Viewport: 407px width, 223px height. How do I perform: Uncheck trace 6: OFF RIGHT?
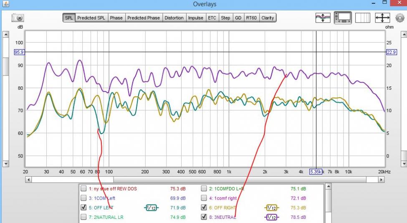click(204, 208)
